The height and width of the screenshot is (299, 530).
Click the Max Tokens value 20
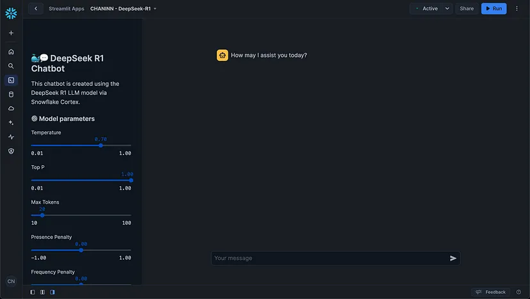click(x=42, y=209)
